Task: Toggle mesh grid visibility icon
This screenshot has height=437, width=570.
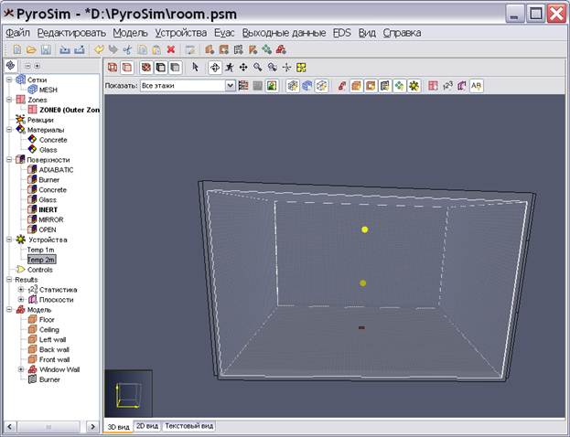Action: (x=293, y=86)
